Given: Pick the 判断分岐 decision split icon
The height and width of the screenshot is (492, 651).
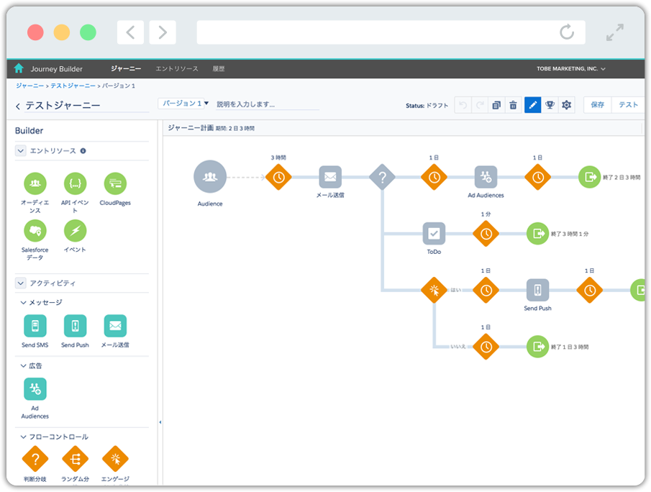Looking at the screenshot, I should [35, 459].
